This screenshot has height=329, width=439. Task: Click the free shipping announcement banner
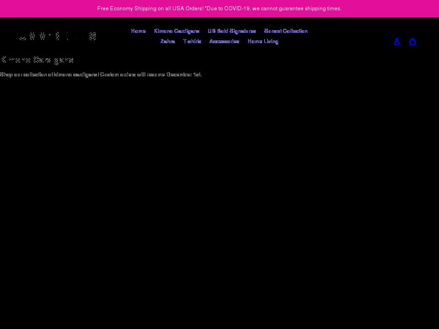click(x=219, y=9)
